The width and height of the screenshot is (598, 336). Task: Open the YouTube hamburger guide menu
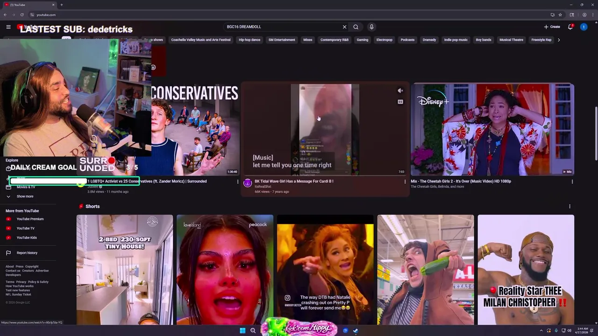point(8,27)
